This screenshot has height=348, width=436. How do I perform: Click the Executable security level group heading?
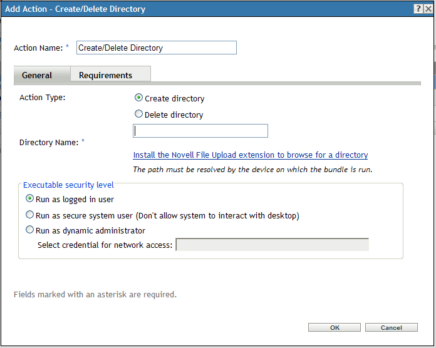click(x=68, y=185)
